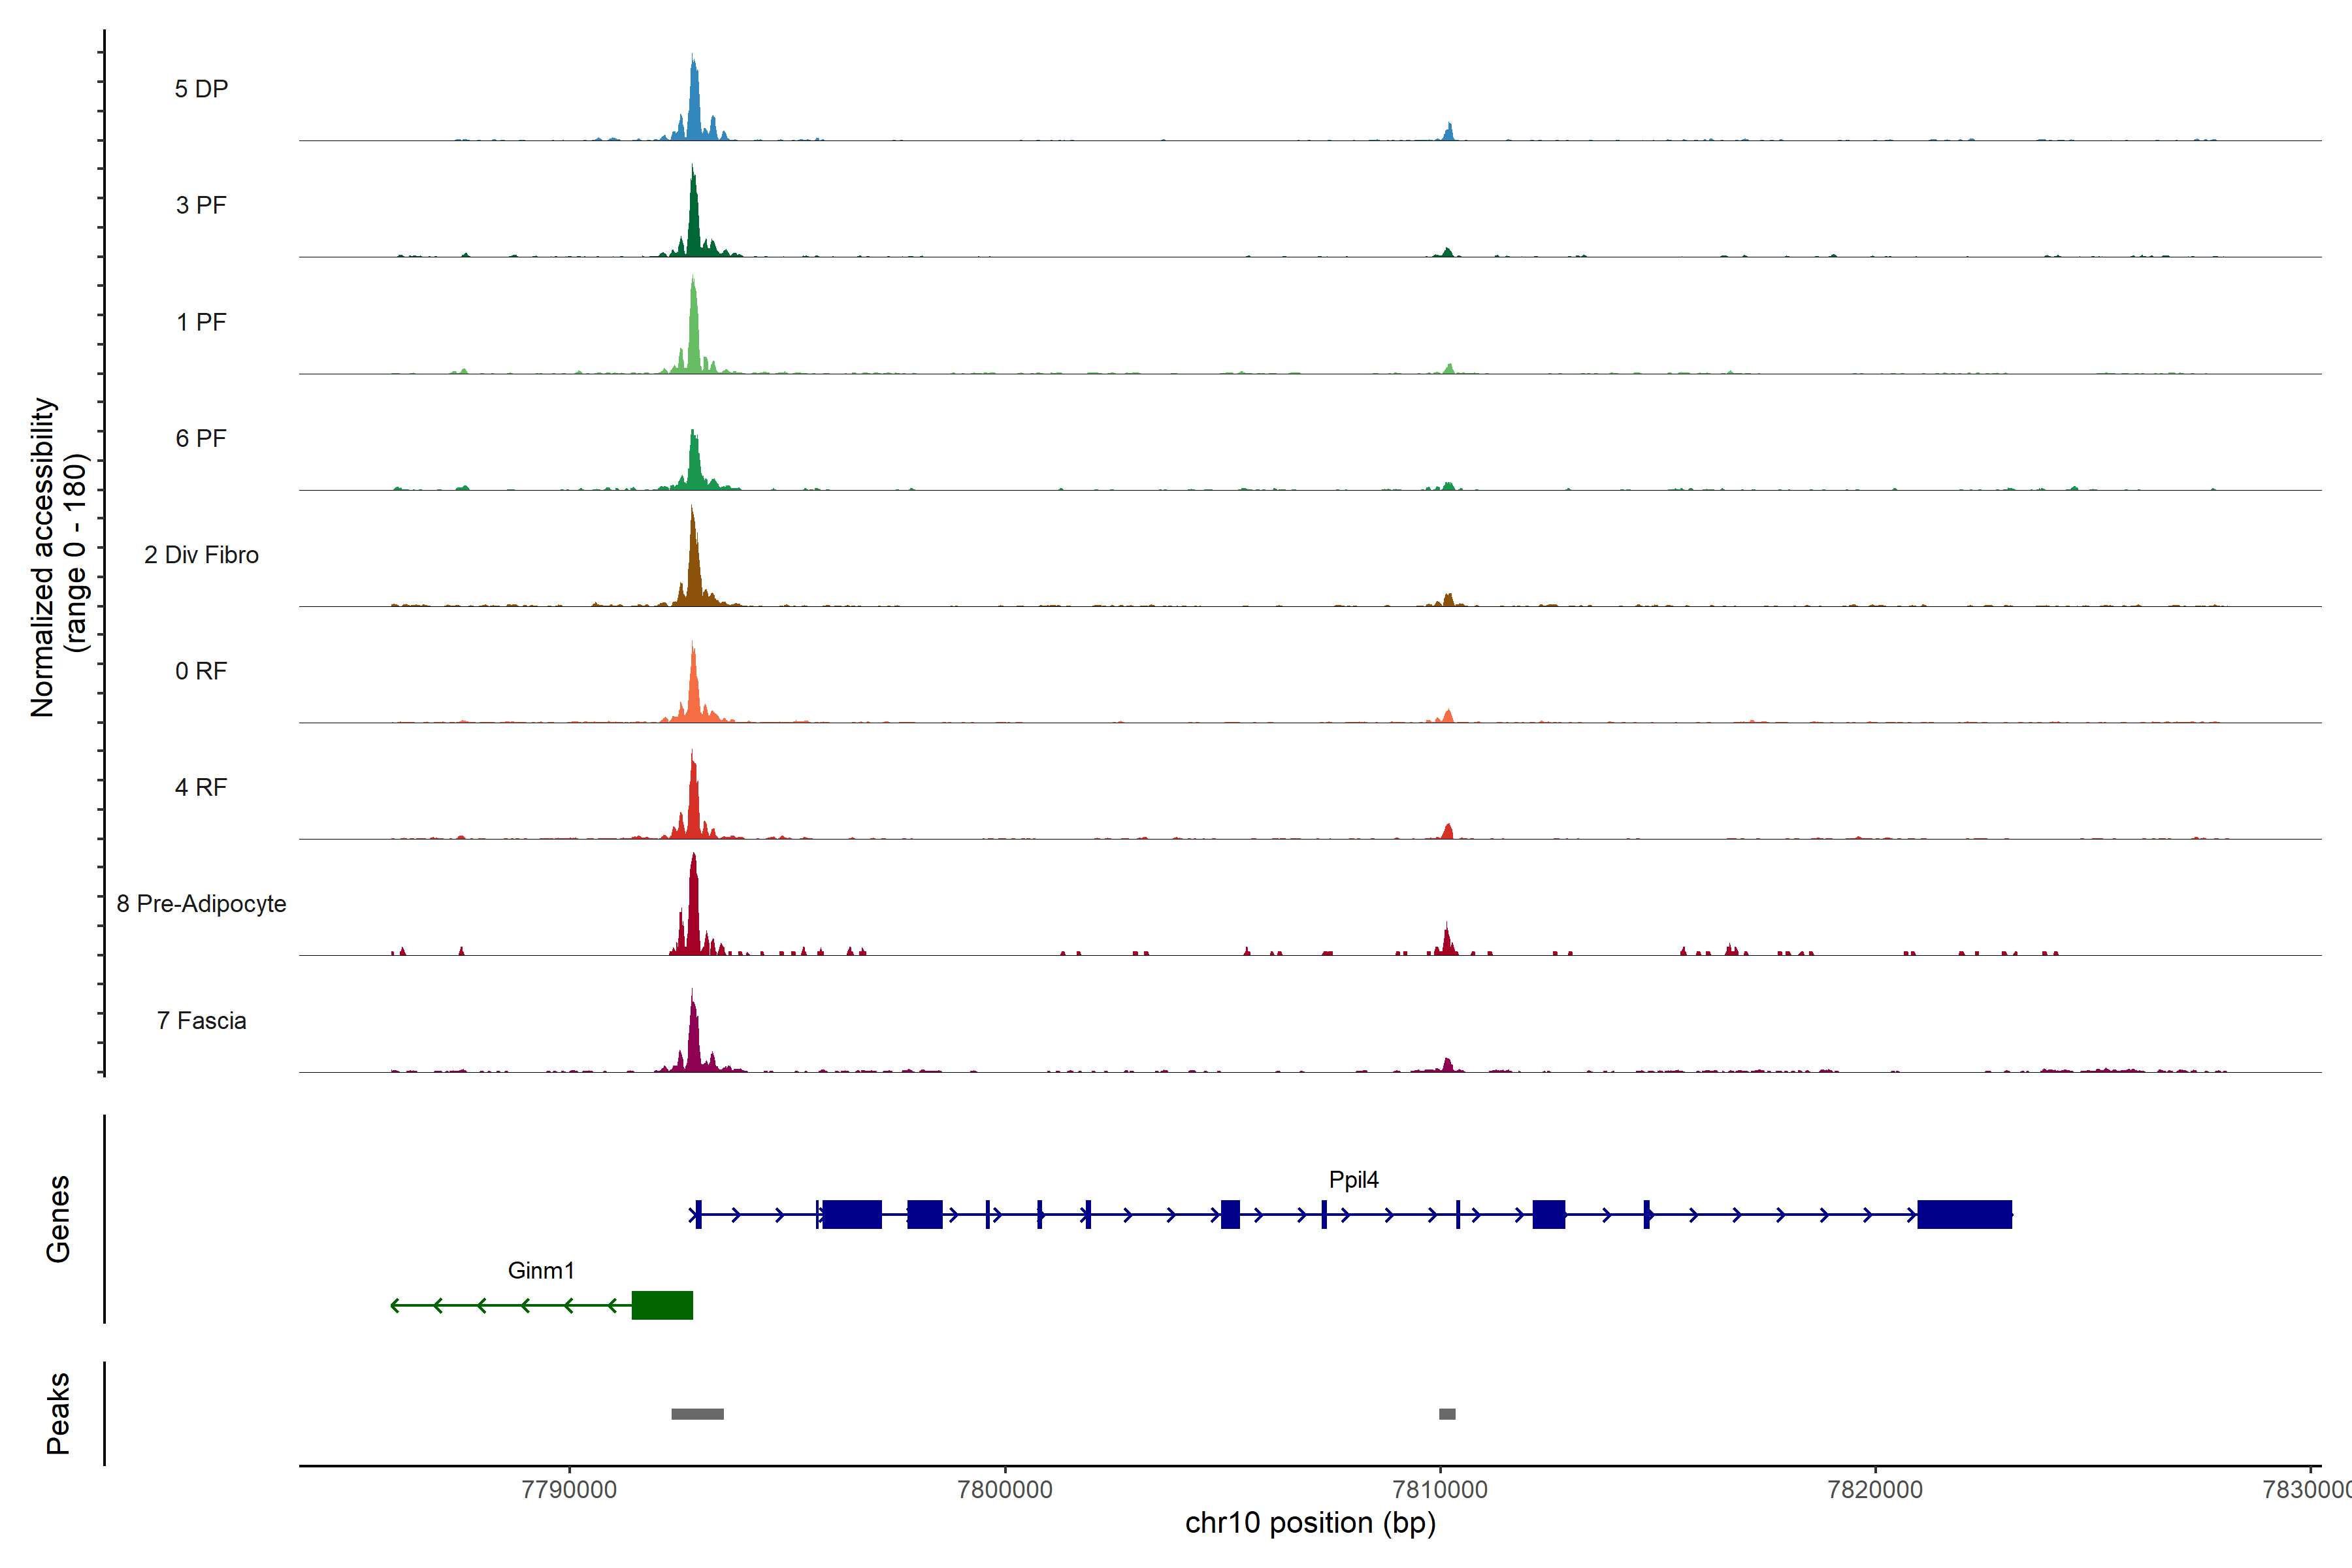Click the last large Ppil4 exon
This screenshot has height=1568, width=2352.
point(1964,1214)
